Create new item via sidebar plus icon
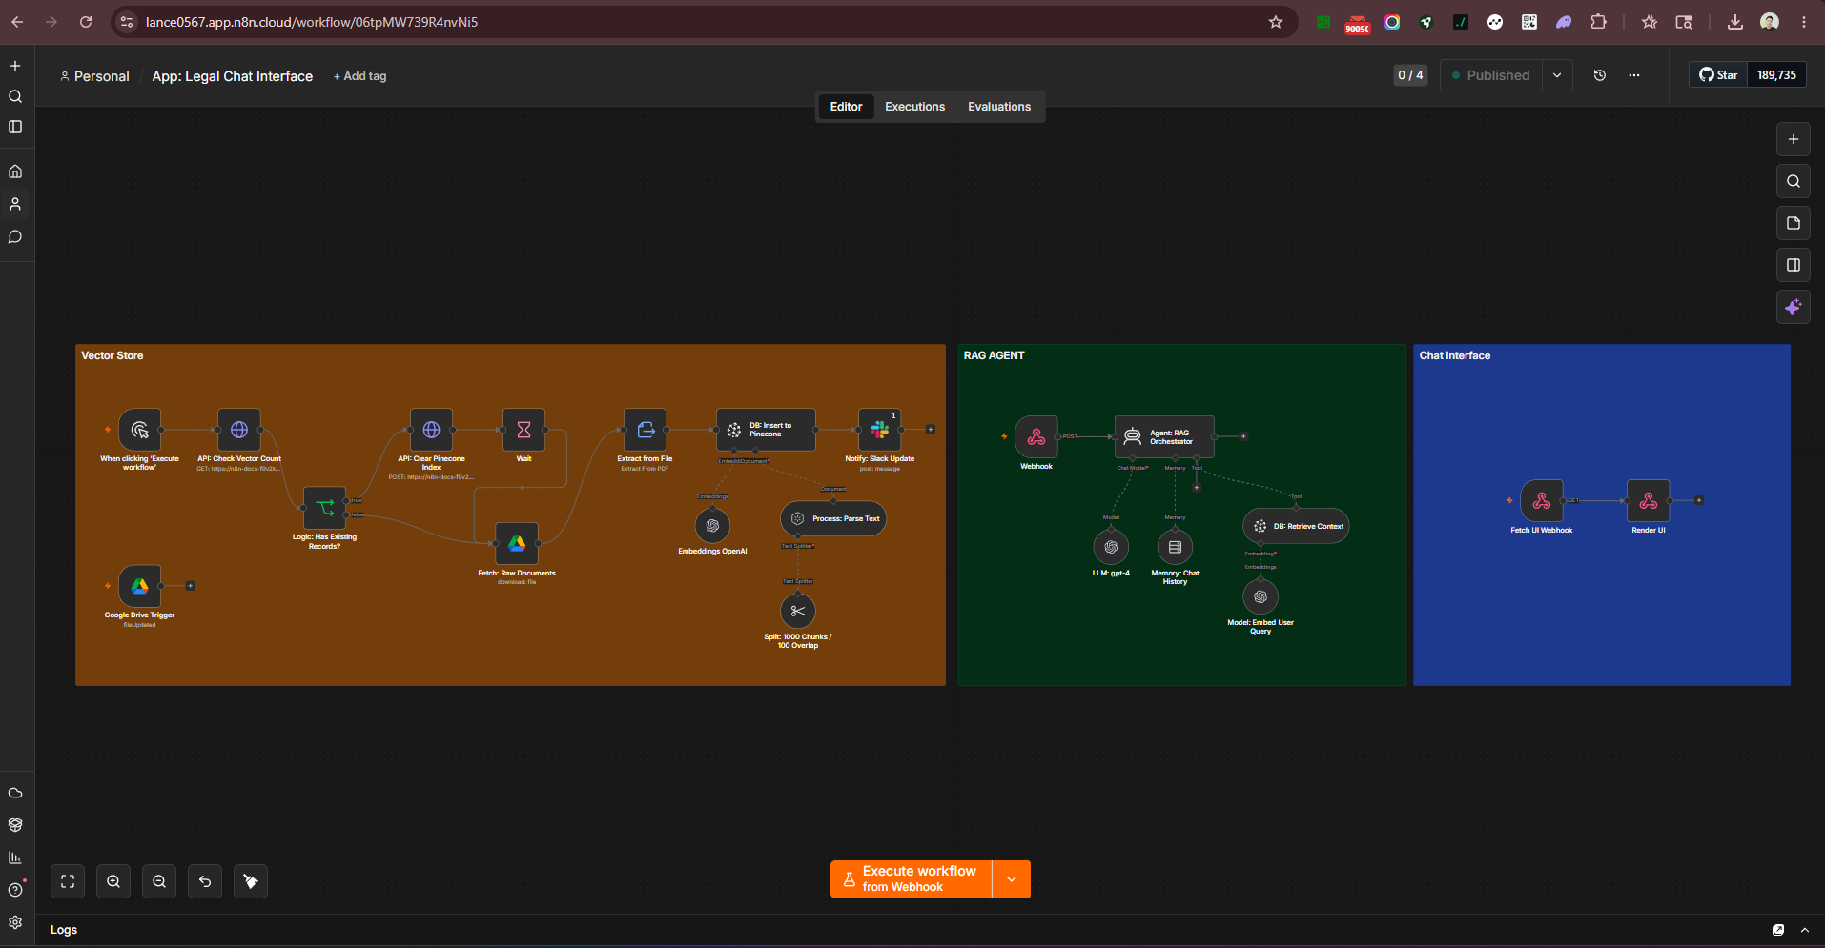The height and width of the screenshot is (948, 1825). (15, 66)
